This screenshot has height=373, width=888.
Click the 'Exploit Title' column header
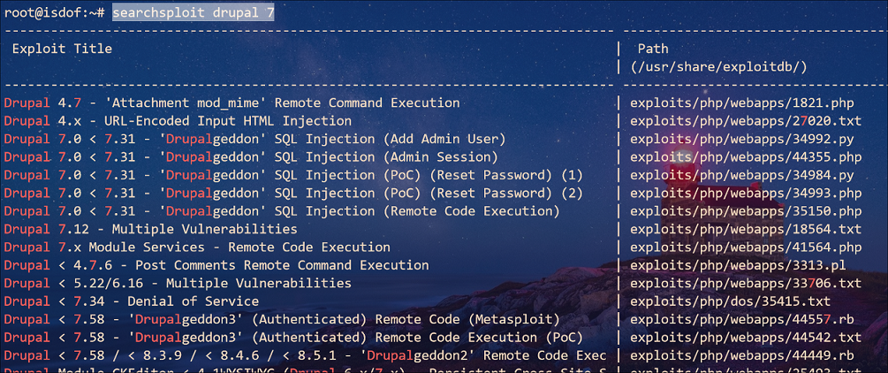[x=62, y=49]
